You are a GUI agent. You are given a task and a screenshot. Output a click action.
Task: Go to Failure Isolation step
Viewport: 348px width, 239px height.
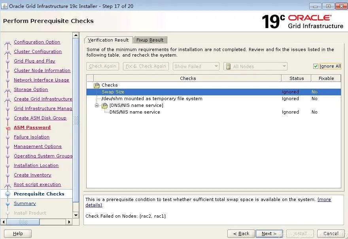(32, 137)
